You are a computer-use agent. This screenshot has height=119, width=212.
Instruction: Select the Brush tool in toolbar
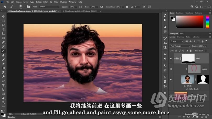click(x=3, y=51)
